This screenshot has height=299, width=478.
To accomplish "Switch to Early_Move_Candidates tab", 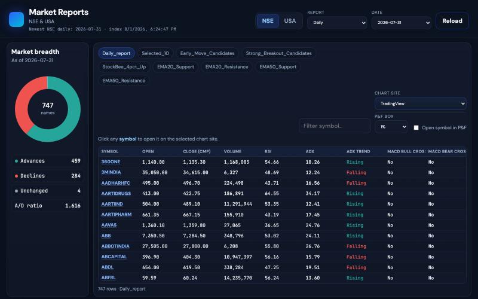I will pyautogui.click(x=207, y=53).
